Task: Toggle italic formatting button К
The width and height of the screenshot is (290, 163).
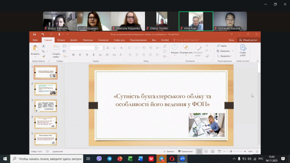Action: coord(80,54)
